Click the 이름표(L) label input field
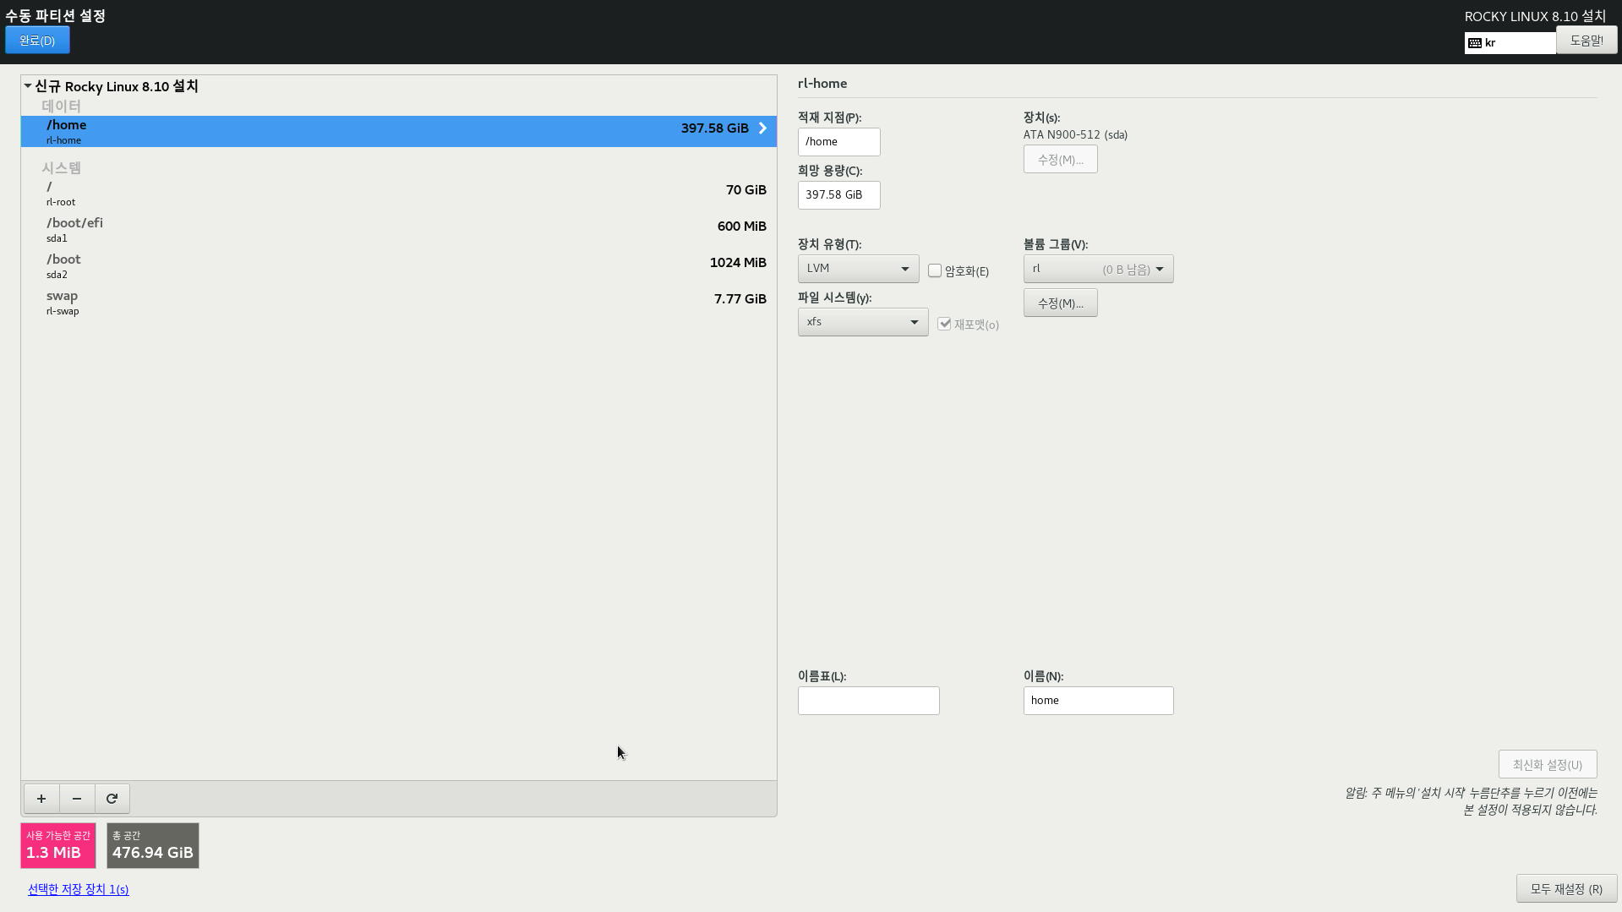Viewport: 1622px width, 912px height. pos(868,701)
